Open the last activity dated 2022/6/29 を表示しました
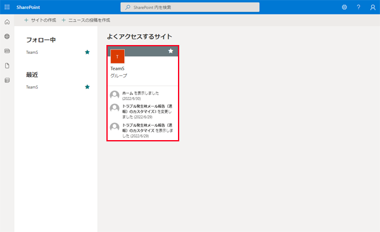This screenshot has height=232, width=380. click(148, 131)
